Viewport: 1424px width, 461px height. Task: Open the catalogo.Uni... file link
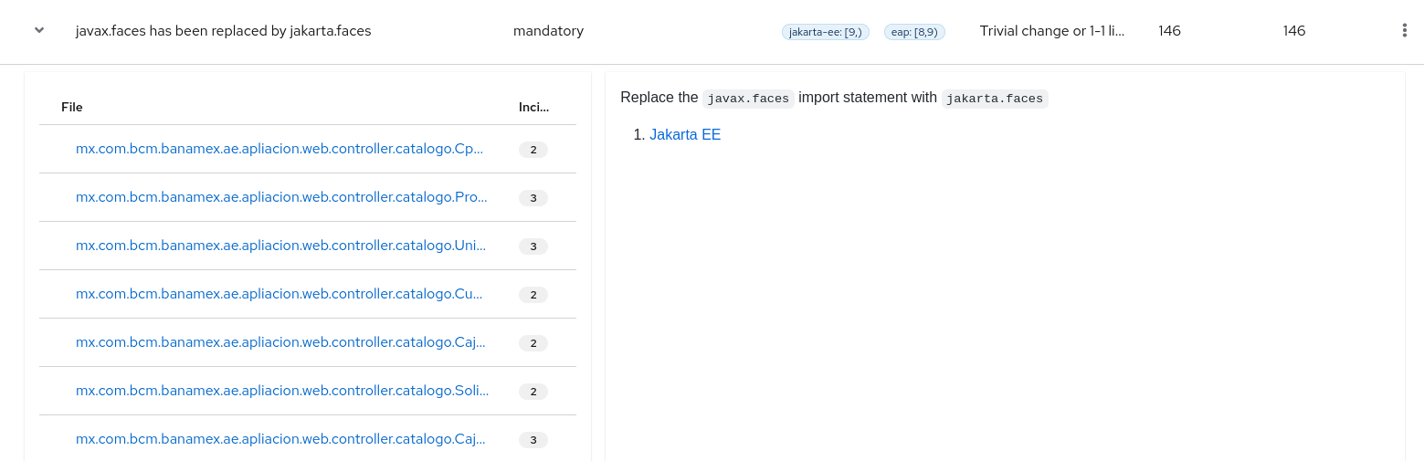click(280, 245)
